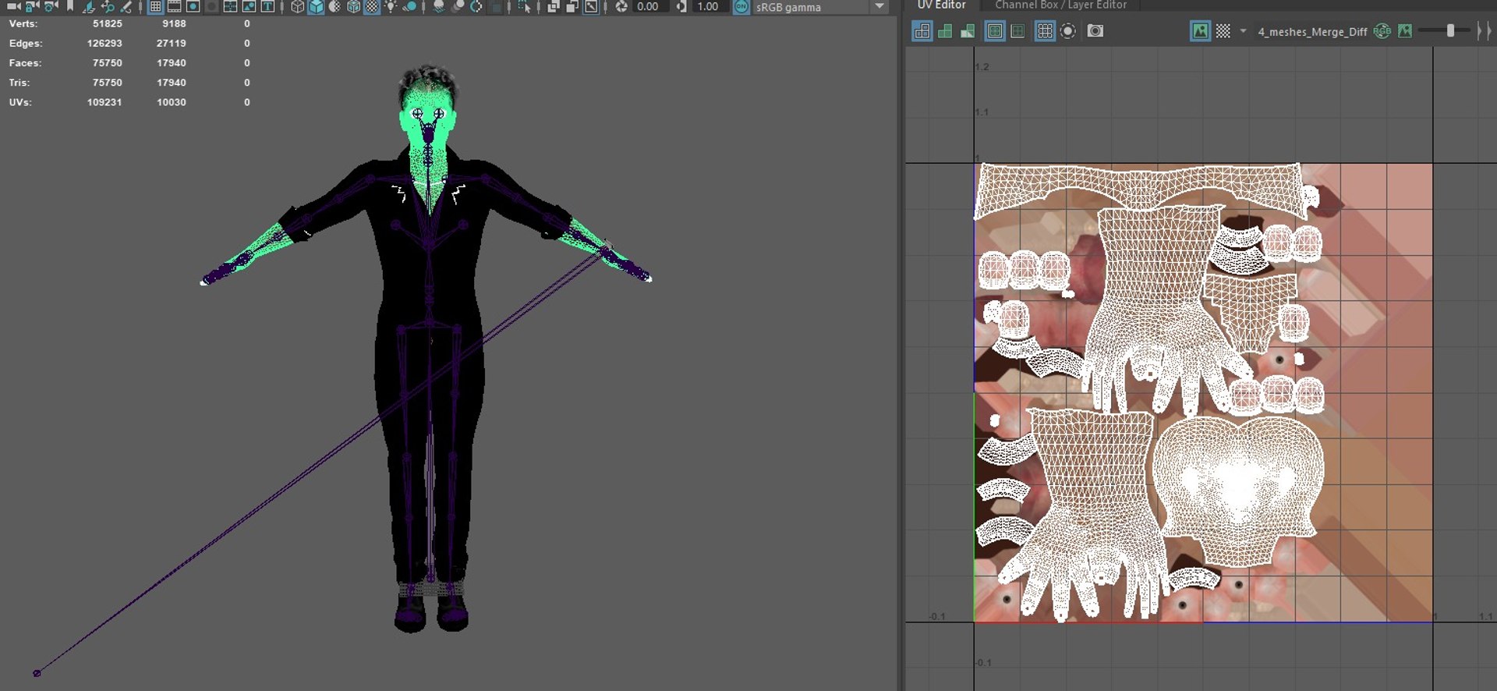Activate the 2D Pan/Zoom icon
1497x691 pixels.
coord(108,6)
